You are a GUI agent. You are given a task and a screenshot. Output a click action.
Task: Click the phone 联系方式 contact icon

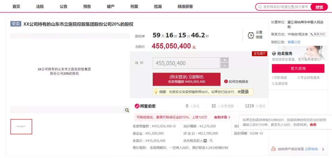312,34
